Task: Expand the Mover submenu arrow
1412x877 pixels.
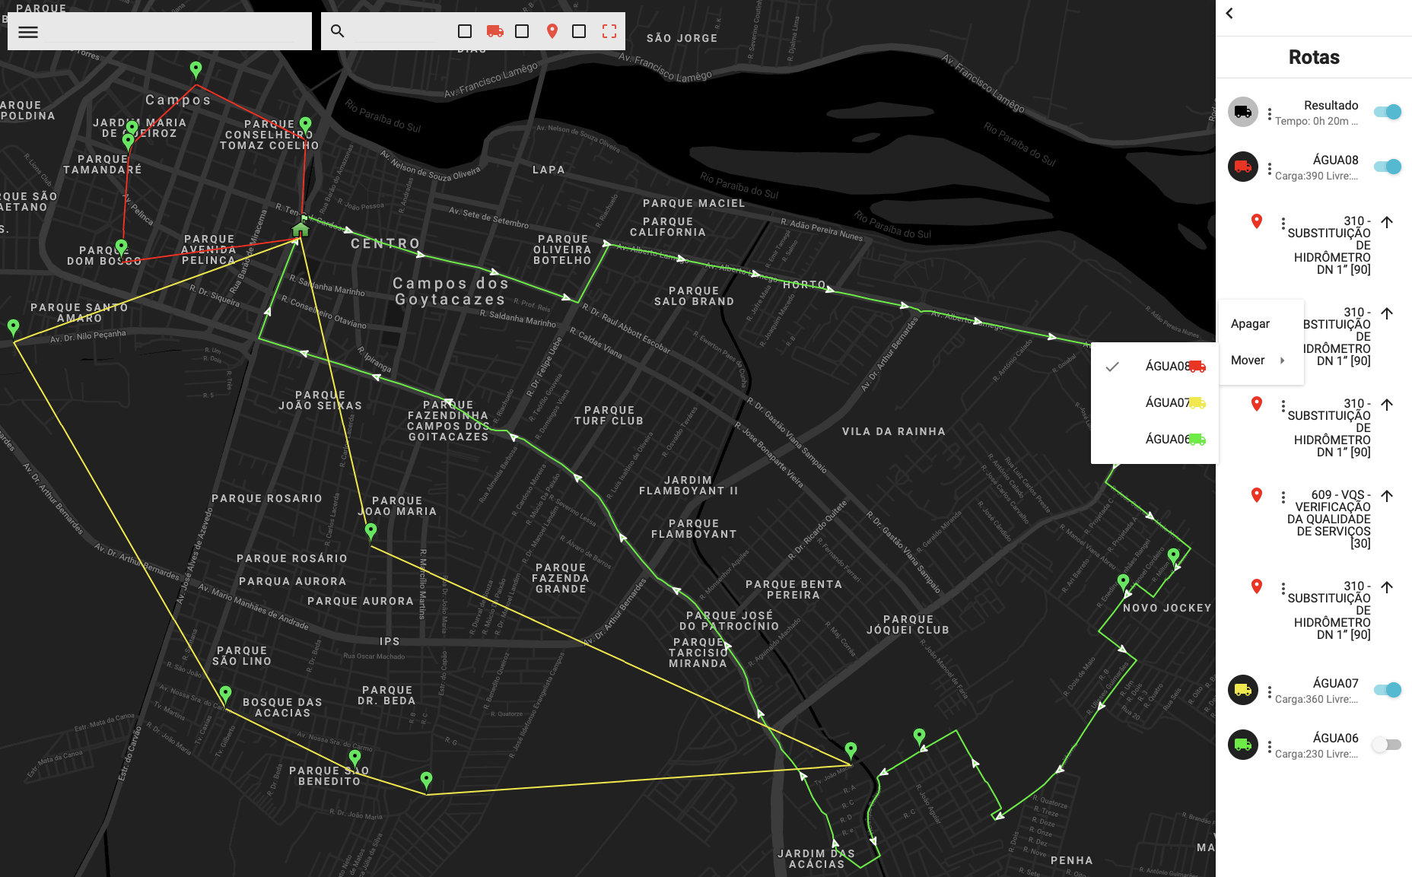Action: click(1283, 361)
